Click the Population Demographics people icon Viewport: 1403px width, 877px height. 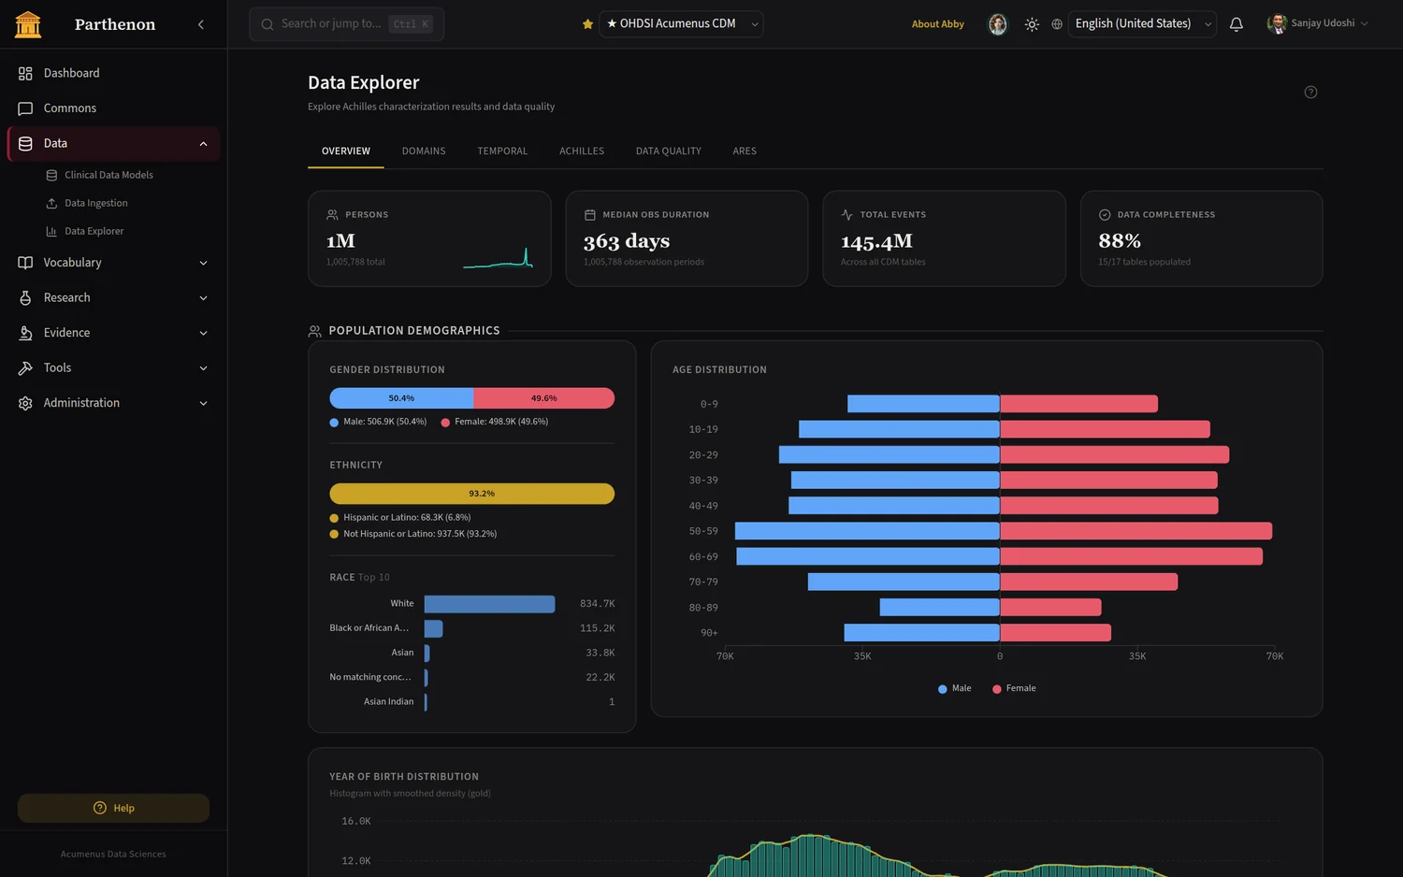(314, 331)
